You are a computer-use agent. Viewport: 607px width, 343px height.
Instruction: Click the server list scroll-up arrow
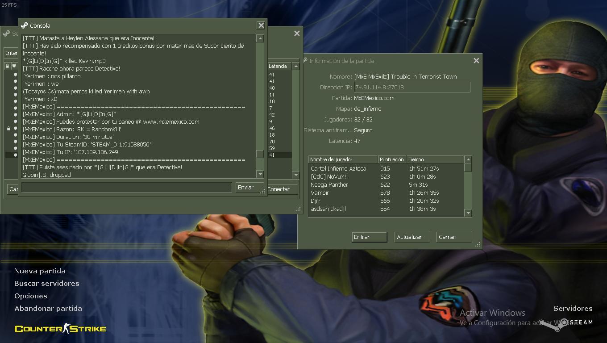coord(295,66)
